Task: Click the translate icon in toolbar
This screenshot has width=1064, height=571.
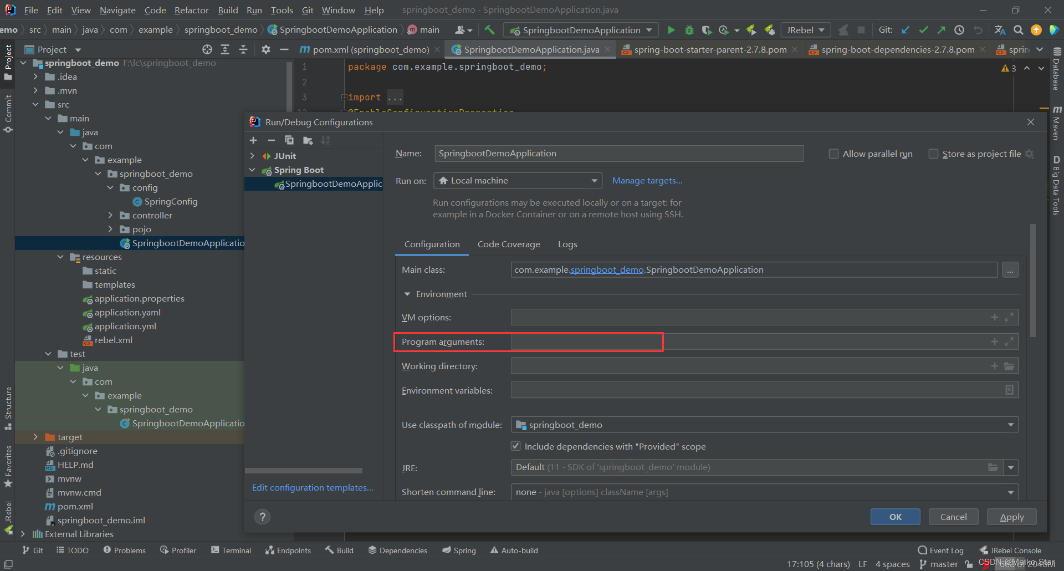Action: [x=1000, y=30]
